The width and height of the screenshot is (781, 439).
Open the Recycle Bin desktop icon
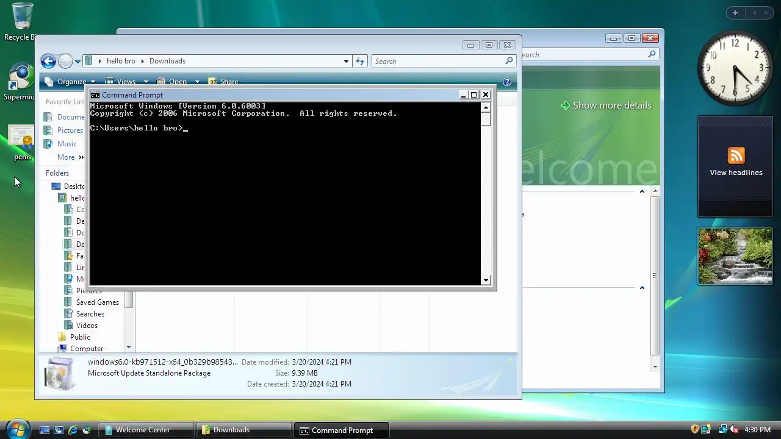click(x=21, y=22)
